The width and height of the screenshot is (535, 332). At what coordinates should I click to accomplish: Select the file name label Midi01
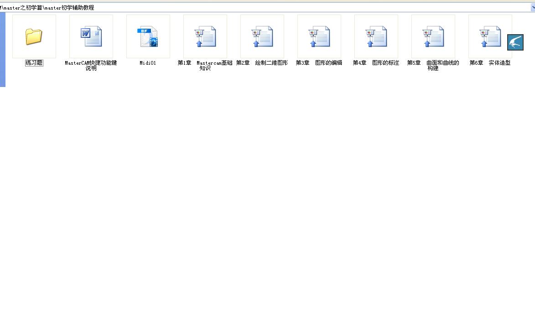click(x=148, y=63)
